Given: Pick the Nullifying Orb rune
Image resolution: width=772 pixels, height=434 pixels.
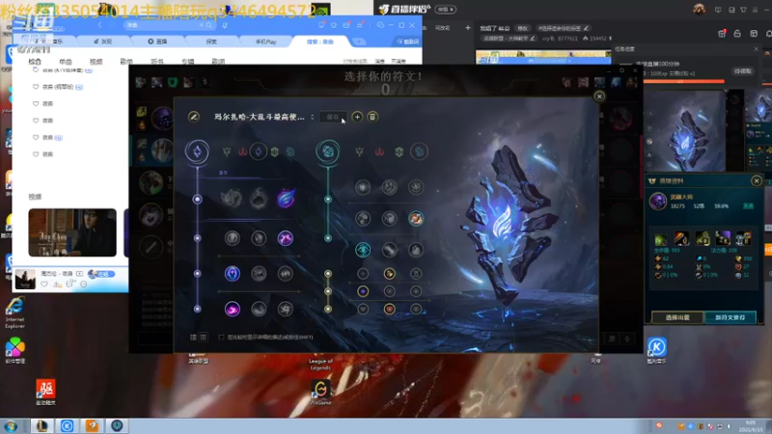Looking at the screenshot, I should pyautogui.click(x=232, y=238).
